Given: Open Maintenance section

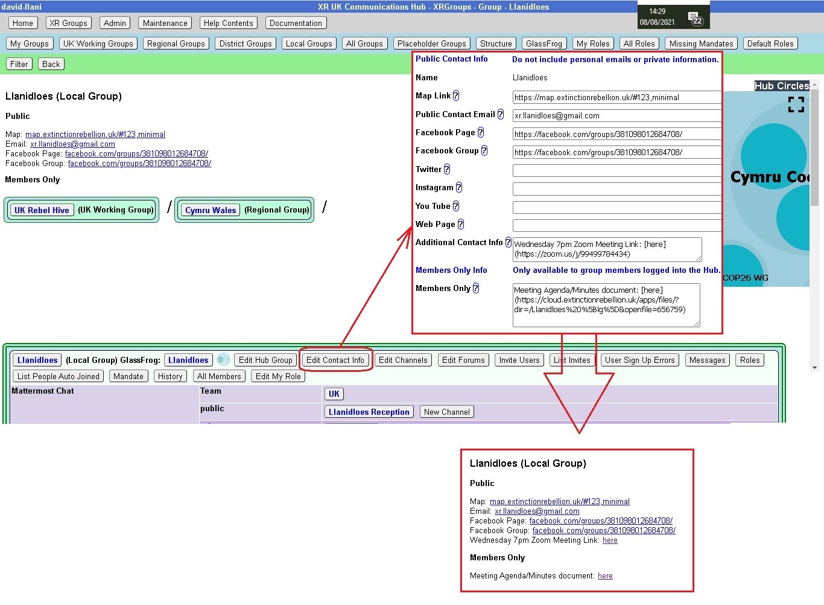Looking at the screenshot, I should pyautogui.click(x=165, y=23).
